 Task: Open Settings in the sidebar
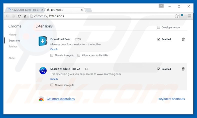coord(13,46)
